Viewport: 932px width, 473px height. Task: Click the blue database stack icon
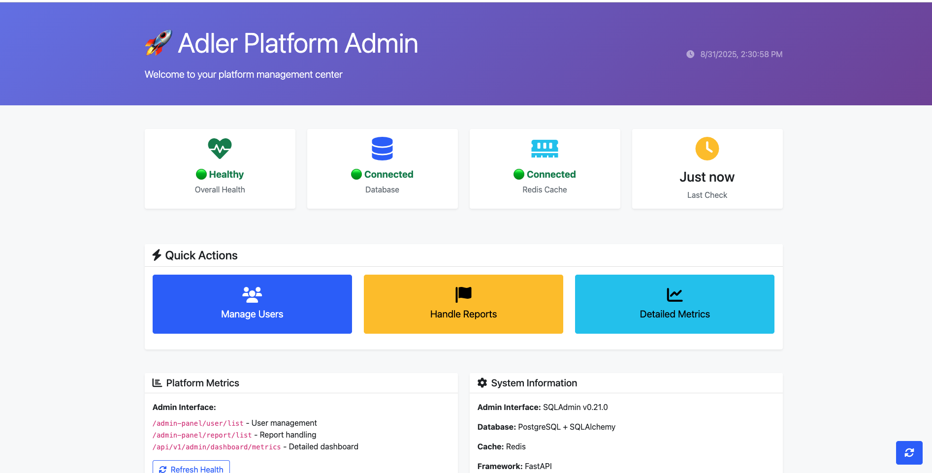tap(382, 148)
